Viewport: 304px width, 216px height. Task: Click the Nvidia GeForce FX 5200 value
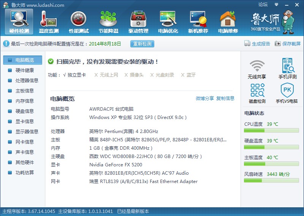[x=116, y=165]
